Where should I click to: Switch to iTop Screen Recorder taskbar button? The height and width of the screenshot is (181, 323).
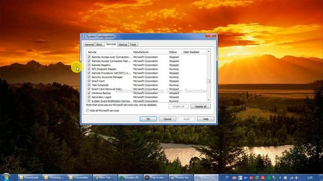(x=155, y=177)
